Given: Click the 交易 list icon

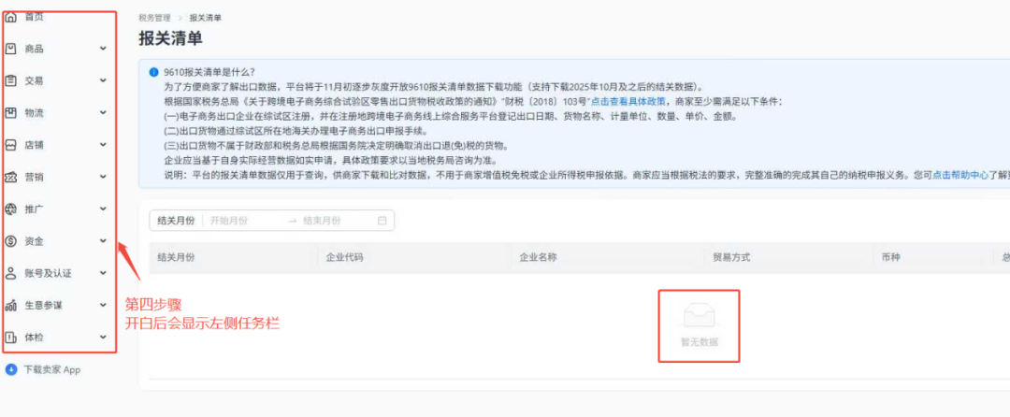Looking at the screenshot, I should 10,80.
